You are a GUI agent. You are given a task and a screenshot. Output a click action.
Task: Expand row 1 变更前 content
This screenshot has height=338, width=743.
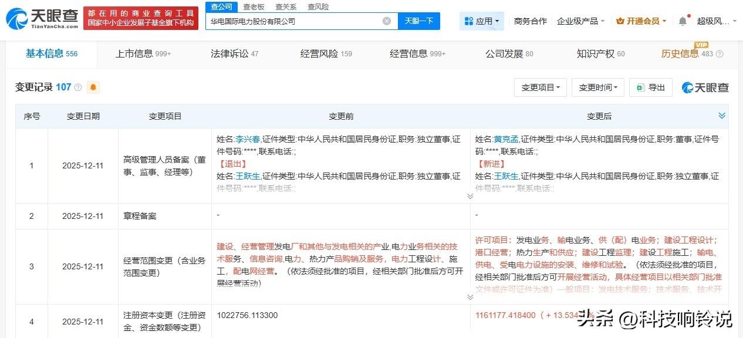(470, 196)
